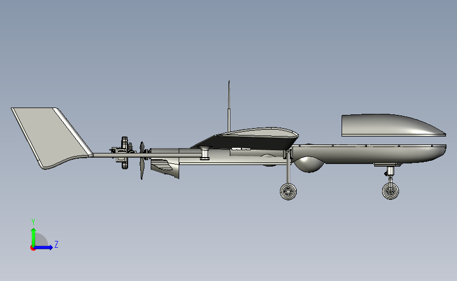Click the camera dome under the fuselage

(309, 164)
